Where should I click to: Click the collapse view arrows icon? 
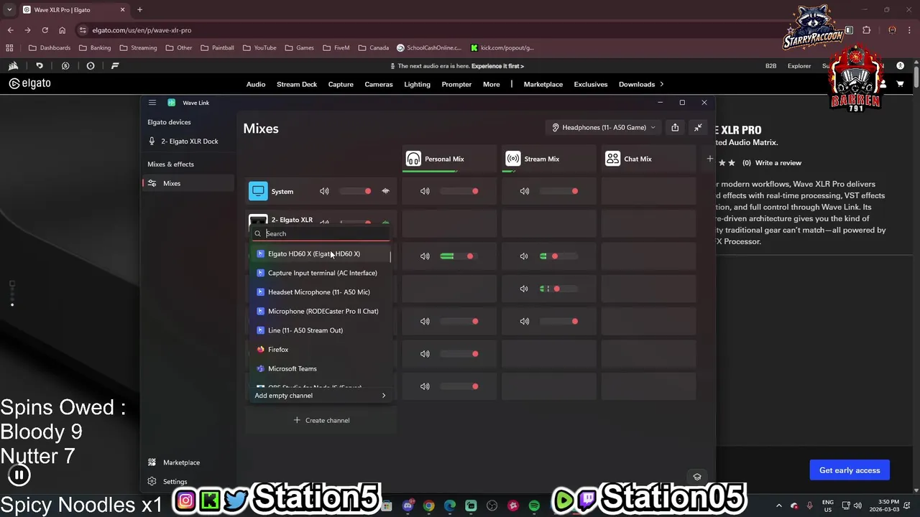click(698, 128)
